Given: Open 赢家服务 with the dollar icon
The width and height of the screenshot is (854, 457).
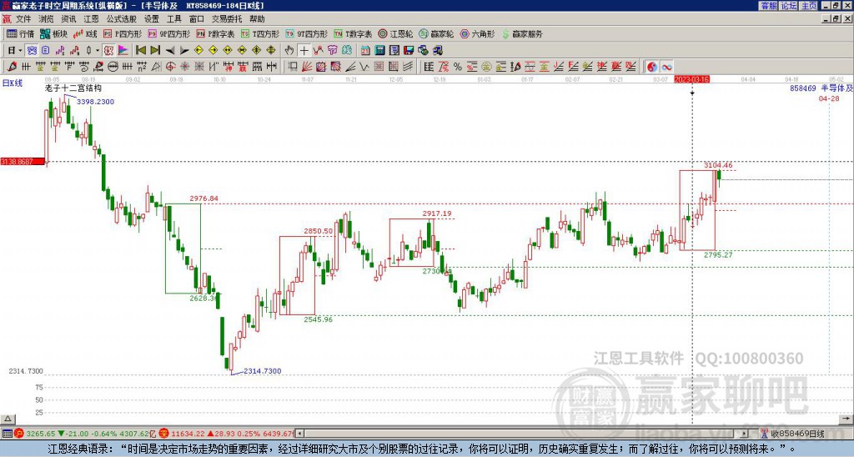Looking at the screenshot, I should pos(522,33).
